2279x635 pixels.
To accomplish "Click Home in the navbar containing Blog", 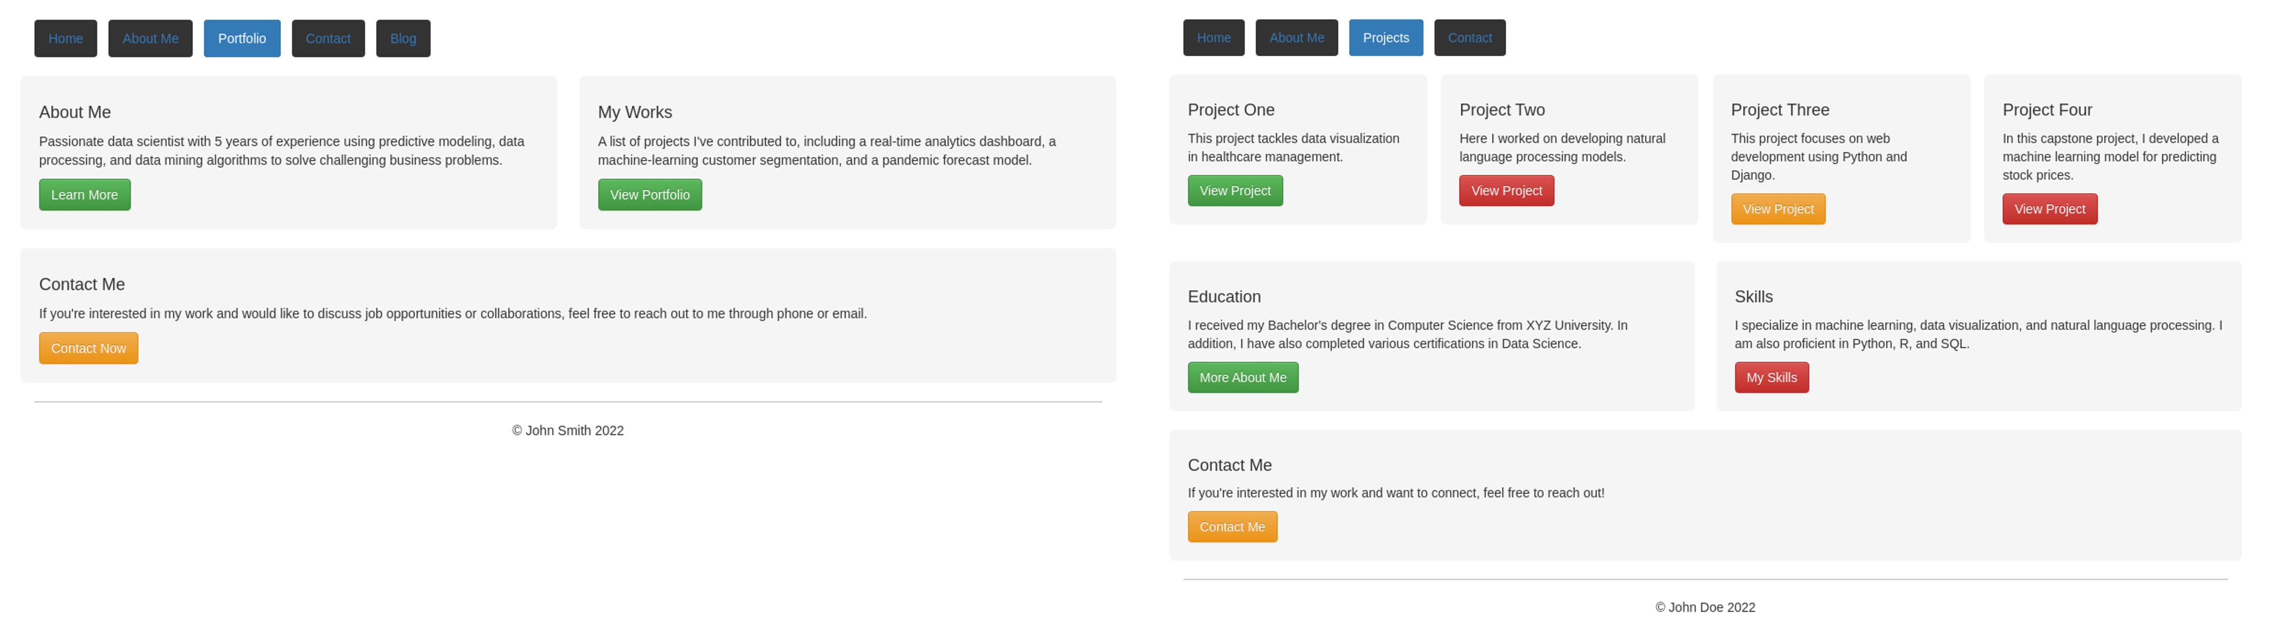I will [x=66, y=39].
